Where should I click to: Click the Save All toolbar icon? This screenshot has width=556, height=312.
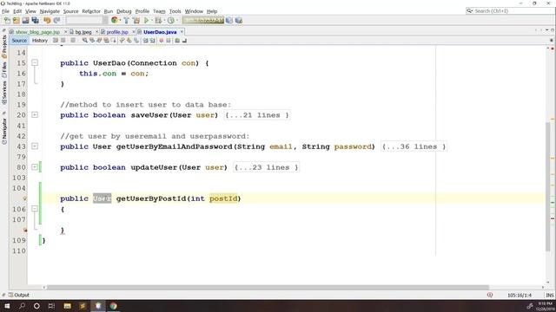click(35, 21)
